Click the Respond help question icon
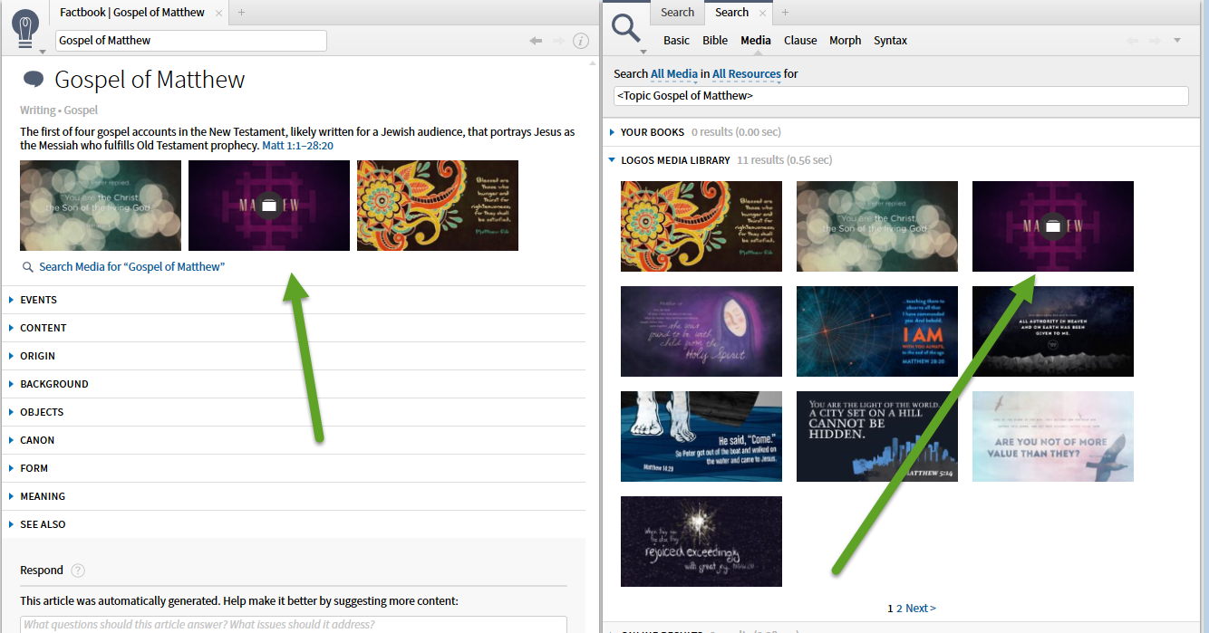 point(78,571)
